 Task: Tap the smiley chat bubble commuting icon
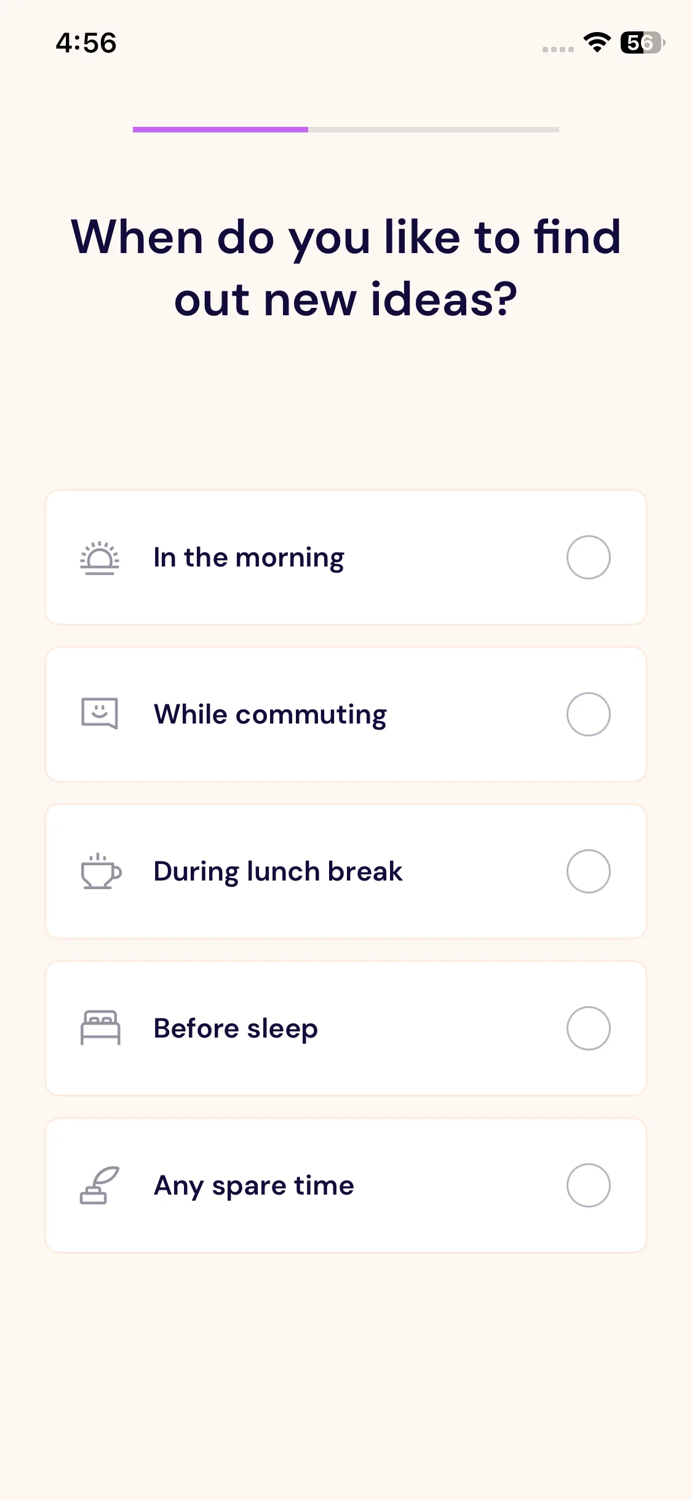pos(100,714)
